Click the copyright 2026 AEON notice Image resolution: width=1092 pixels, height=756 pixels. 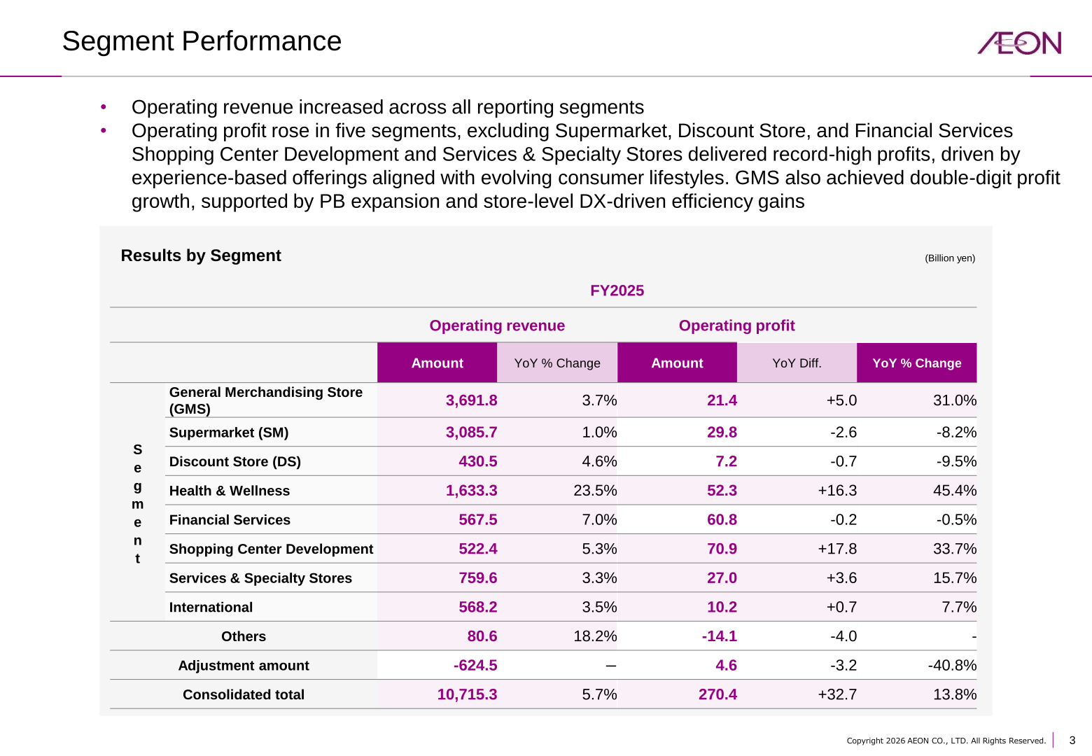point(946,741)
